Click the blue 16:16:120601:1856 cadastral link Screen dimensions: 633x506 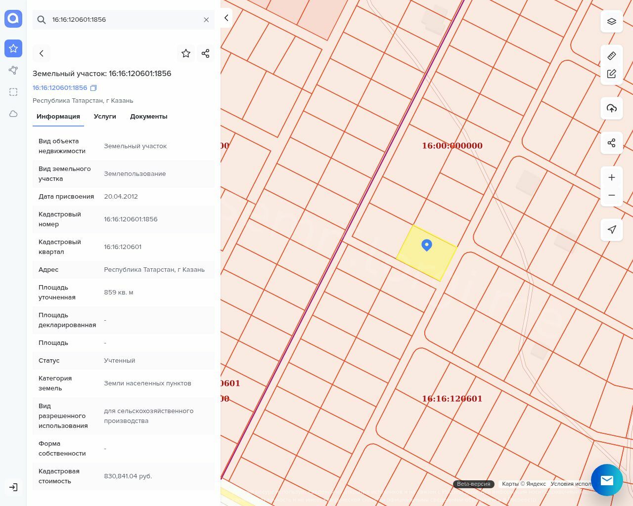pos(60,88)
